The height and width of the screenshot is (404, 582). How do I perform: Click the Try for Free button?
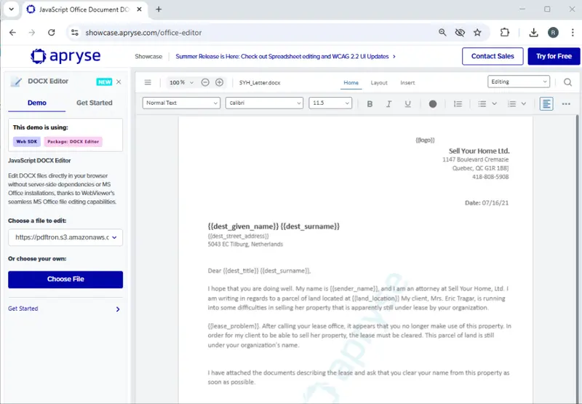pos(554,56)
